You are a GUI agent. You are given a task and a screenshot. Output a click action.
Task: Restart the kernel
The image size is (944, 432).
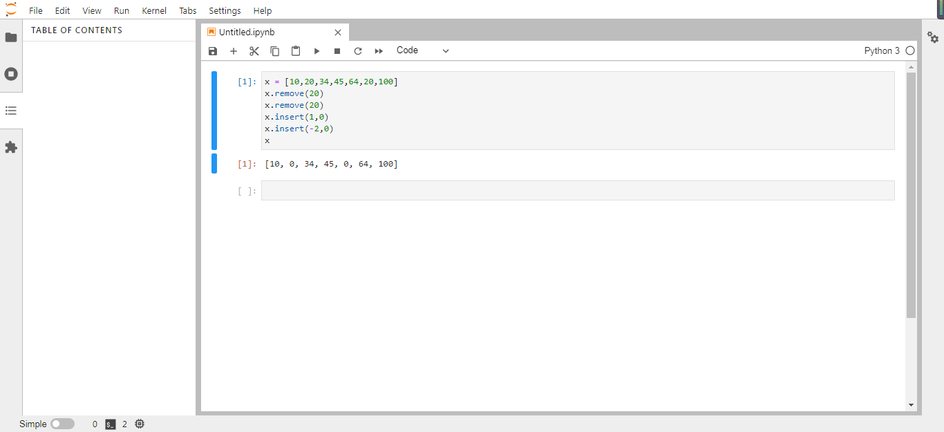coord(358,51)
